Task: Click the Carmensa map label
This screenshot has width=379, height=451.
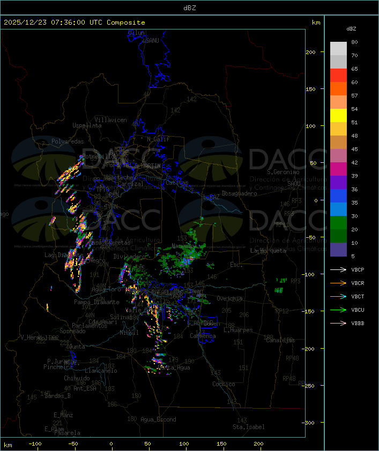Action: 203,336
